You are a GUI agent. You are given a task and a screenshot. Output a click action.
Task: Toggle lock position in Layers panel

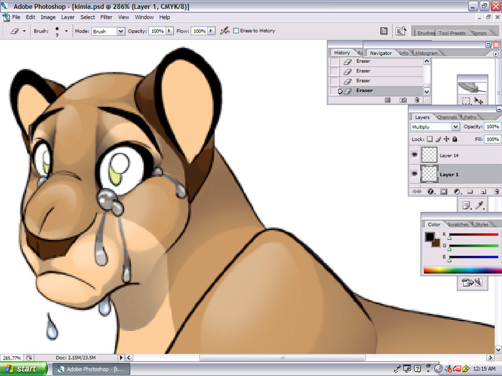pos(446,139)
